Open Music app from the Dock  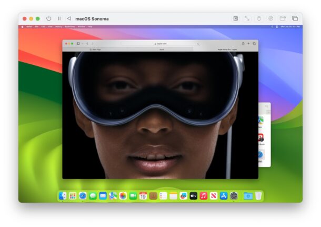tap(204, 196)
